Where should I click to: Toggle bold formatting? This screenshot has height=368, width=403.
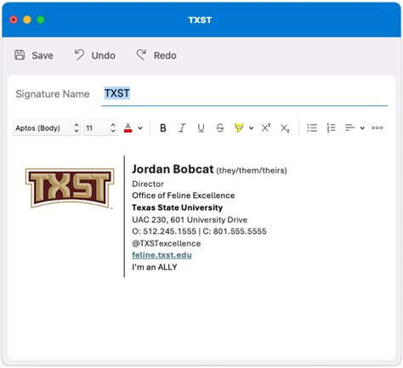[x=163, y=128]
